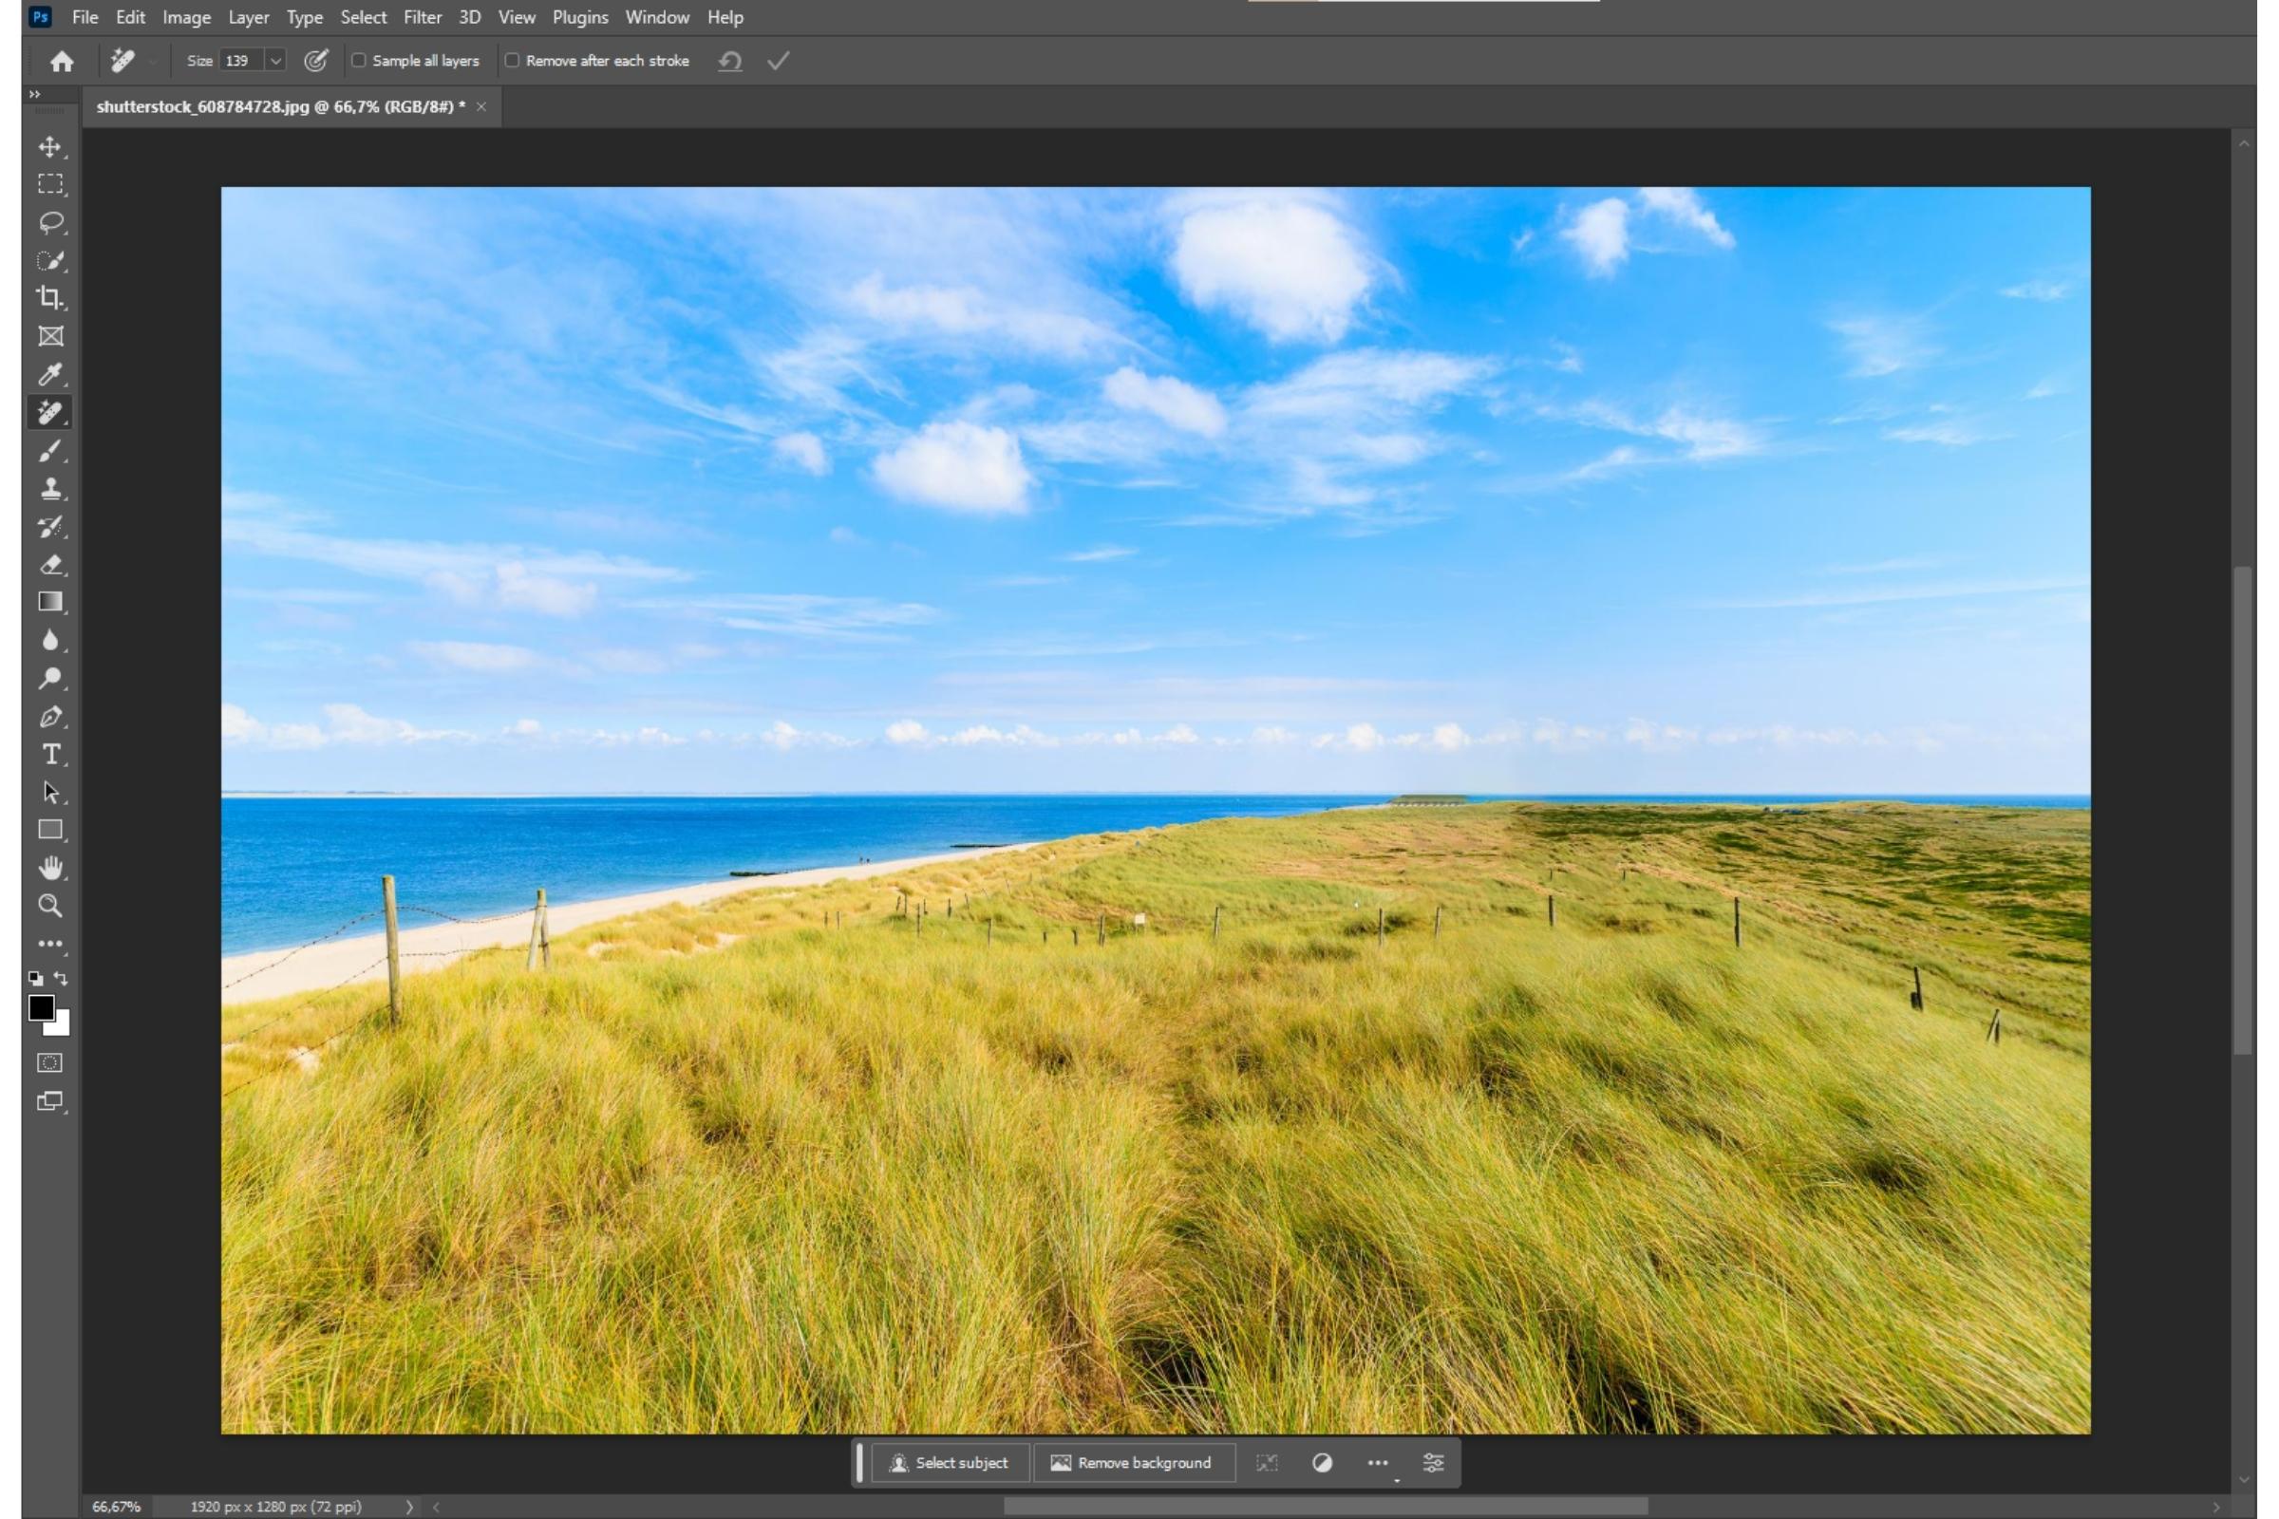
Task: Click the Zoom tool
Action: pos(50,906)
